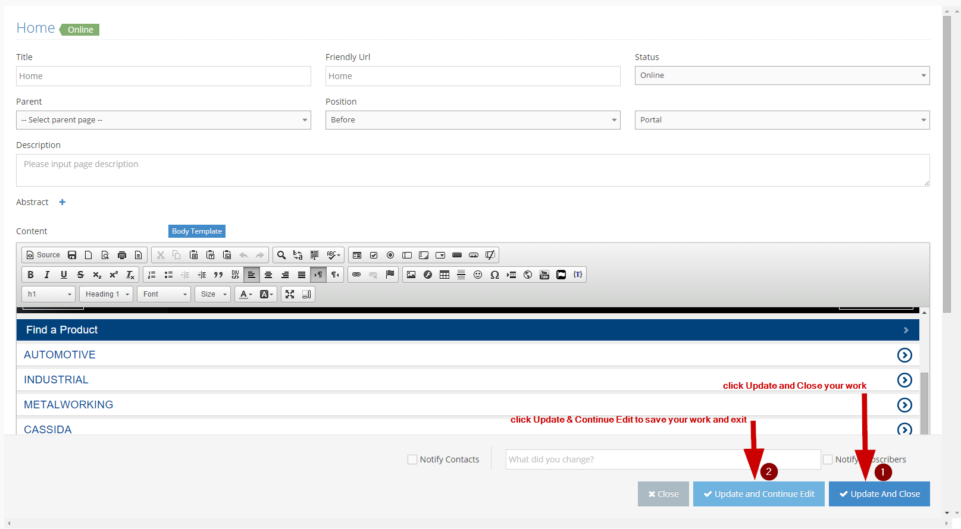Click the Insert Image icon
Screen dimensions: 961x529
pos(411,275)
